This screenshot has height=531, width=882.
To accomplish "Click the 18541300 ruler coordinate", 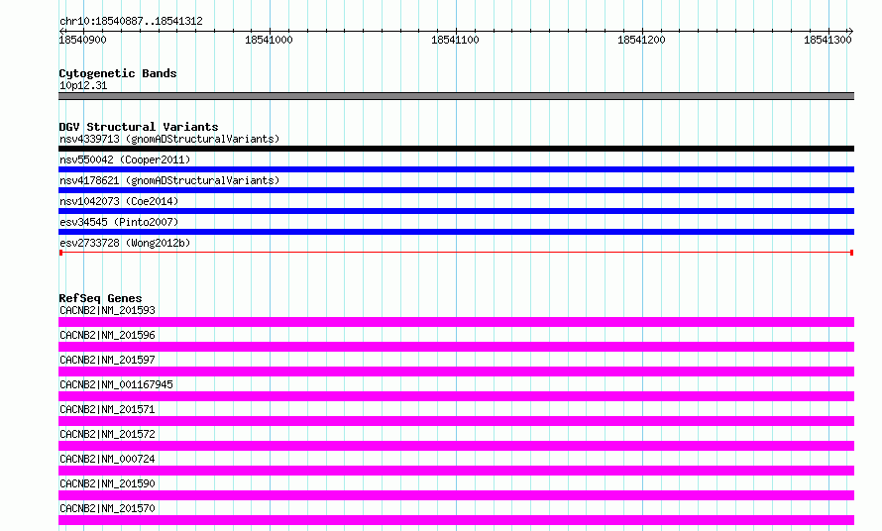I will [827, 40].
